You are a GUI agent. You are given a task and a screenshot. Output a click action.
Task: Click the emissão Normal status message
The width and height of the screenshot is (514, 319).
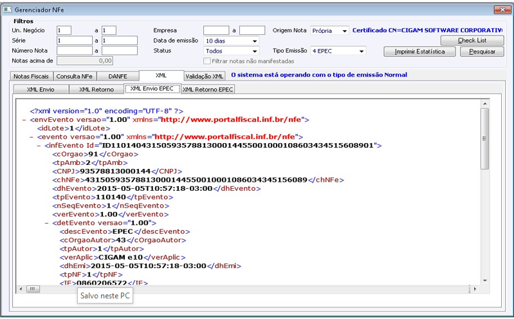(x=319, y=75)
